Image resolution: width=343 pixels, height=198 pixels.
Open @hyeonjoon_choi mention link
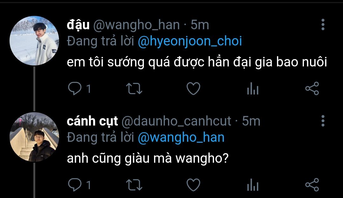click(190, 41)
